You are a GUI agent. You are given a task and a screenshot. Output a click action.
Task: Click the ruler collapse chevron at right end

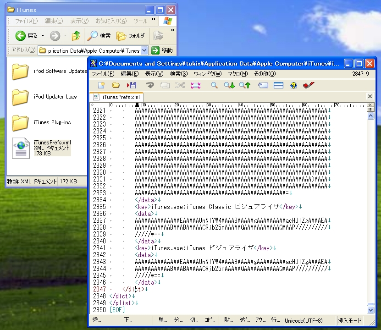coord(370,104)
